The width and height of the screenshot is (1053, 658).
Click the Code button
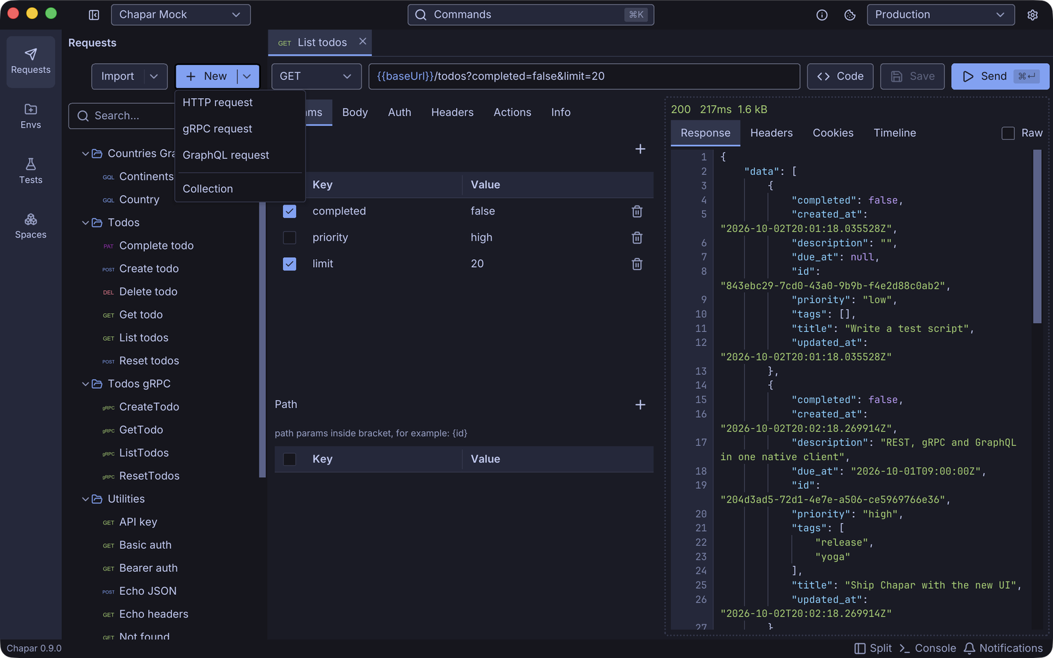click(x=840, y=76)
